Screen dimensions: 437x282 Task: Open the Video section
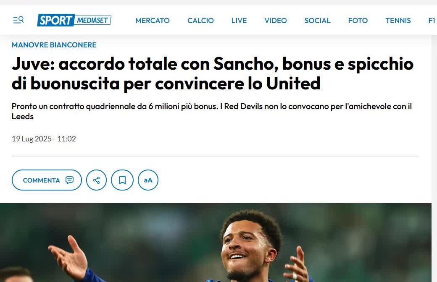(x=275, y=21)
